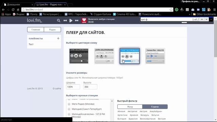Screen dimensions: 217x122
Task: Go to next find result
Action: point(206,19)
